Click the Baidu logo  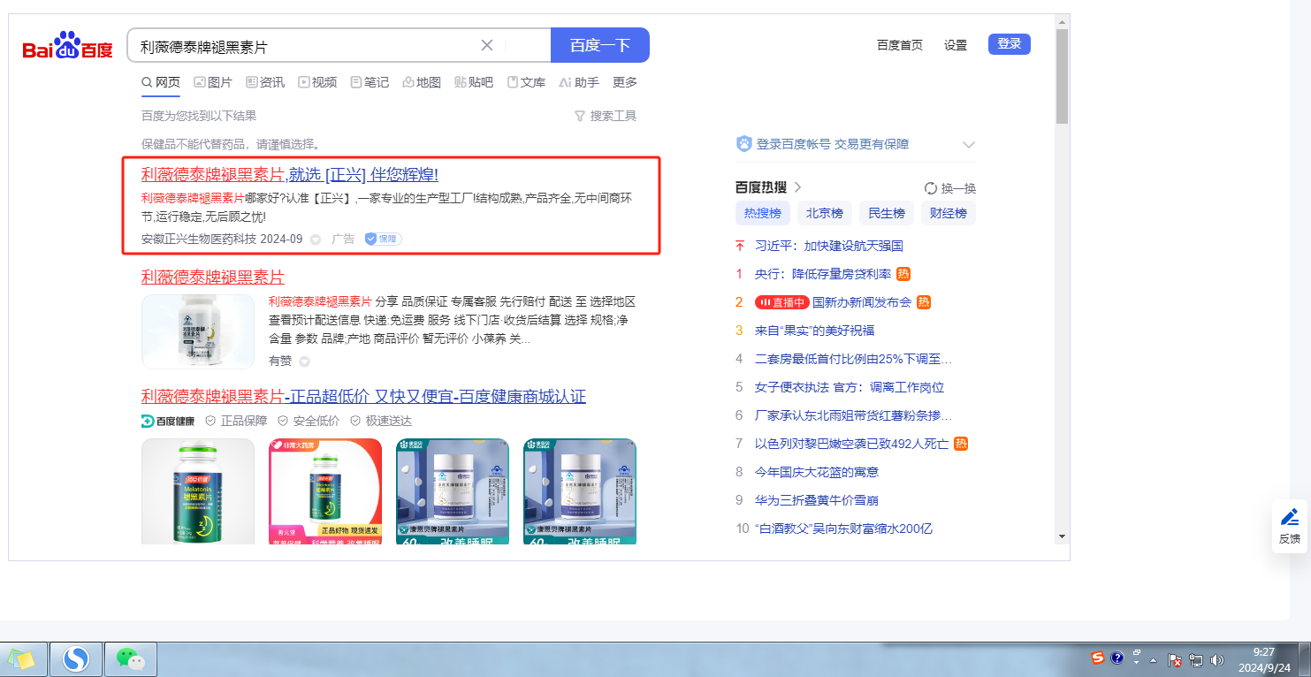[68, 46]
